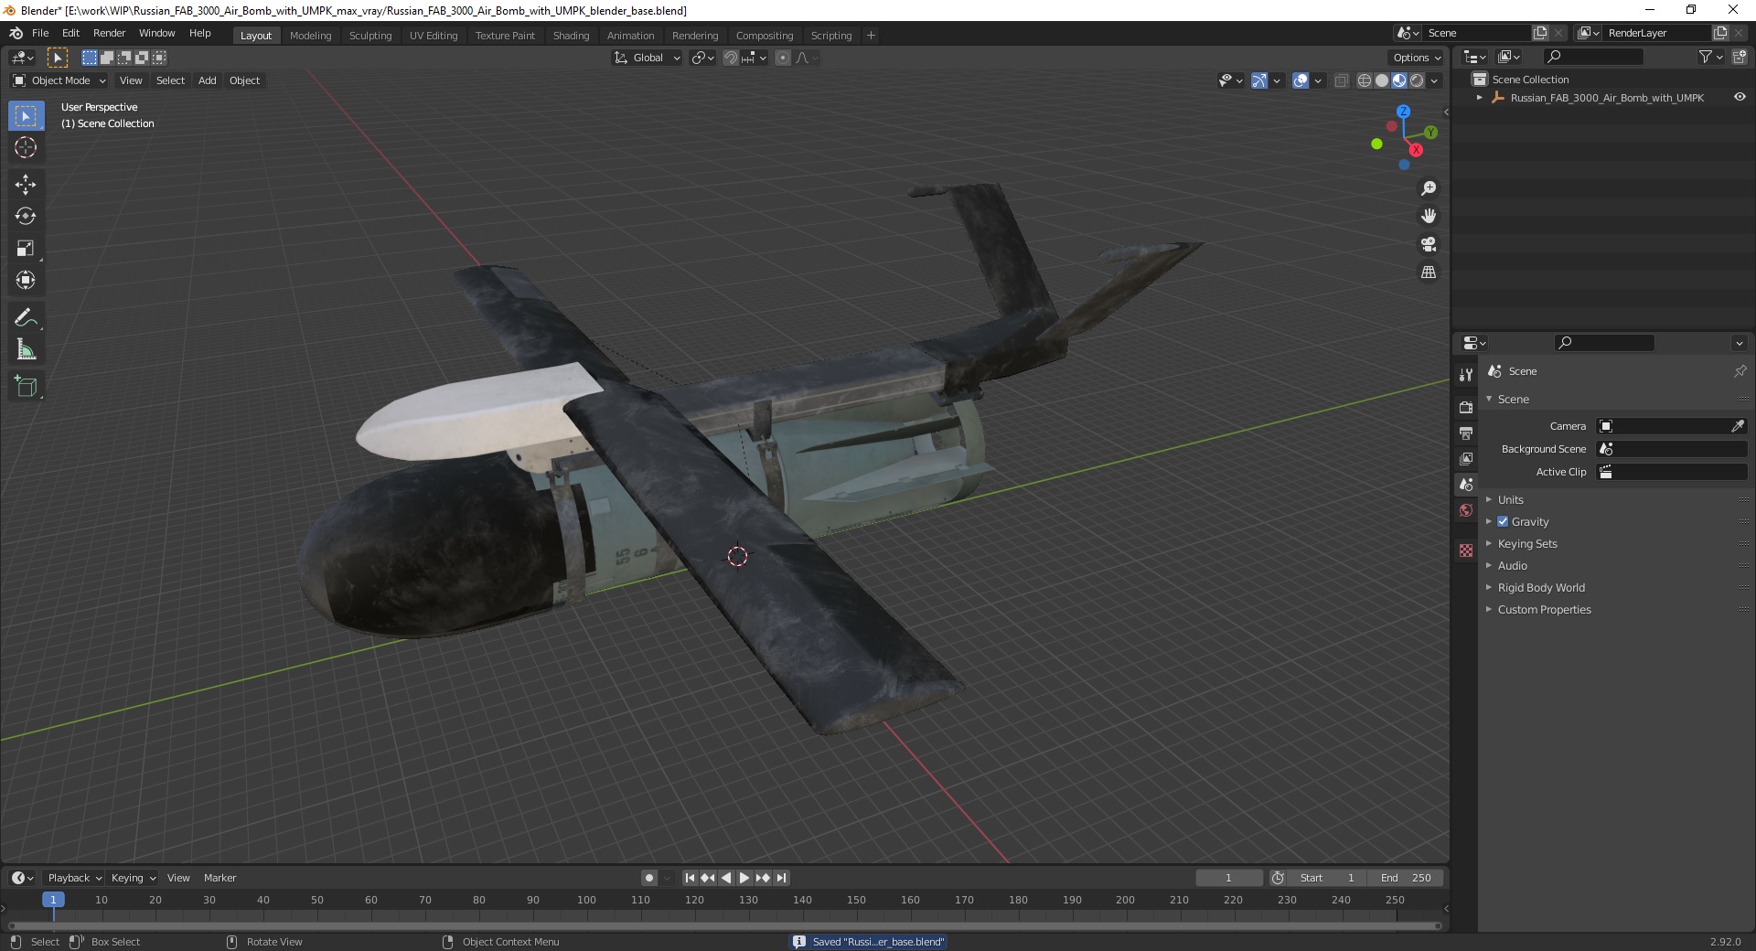Toggle snapping magnet in header

[730, 58]
